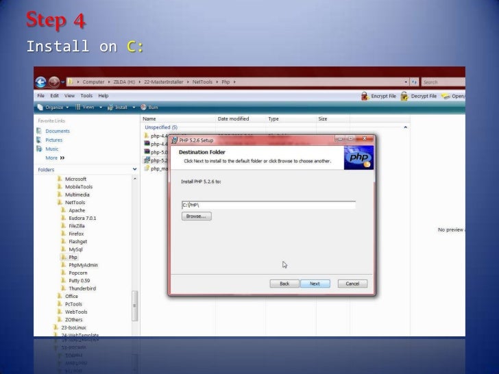The width and height of the screenshot is (499, 374).
Task: Click the refresh button beside address bar
Action: [x=414, y=82]
